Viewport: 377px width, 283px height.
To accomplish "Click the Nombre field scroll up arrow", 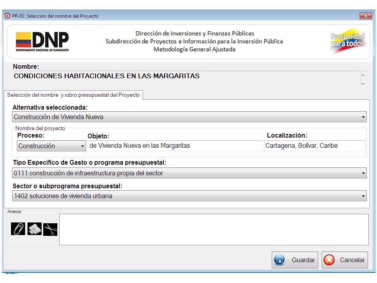I will (363, 75).
